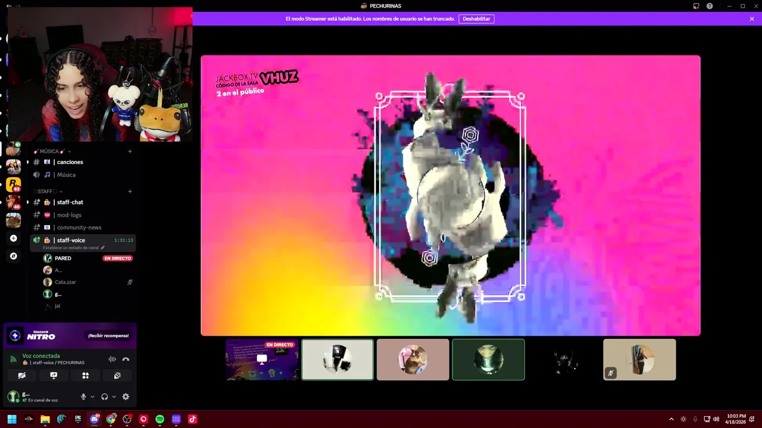762x428 pixels.
Task: Create a channel in the STAFF category
Action: pyautogui.click(x=130, y=191)
